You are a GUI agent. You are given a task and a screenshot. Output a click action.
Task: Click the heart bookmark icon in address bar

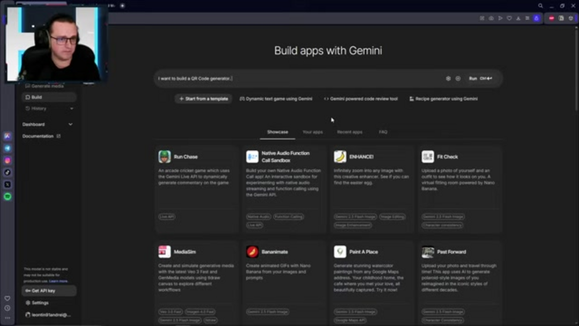pos(509,18)
